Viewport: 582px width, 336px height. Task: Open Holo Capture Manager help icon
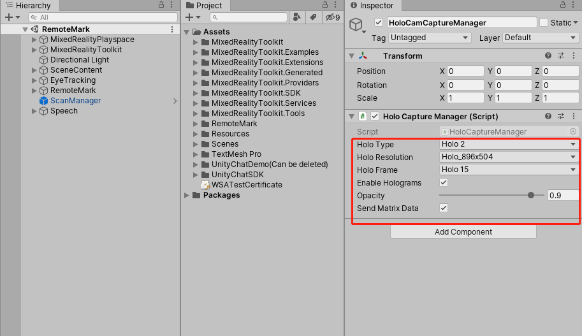[548, 116]
